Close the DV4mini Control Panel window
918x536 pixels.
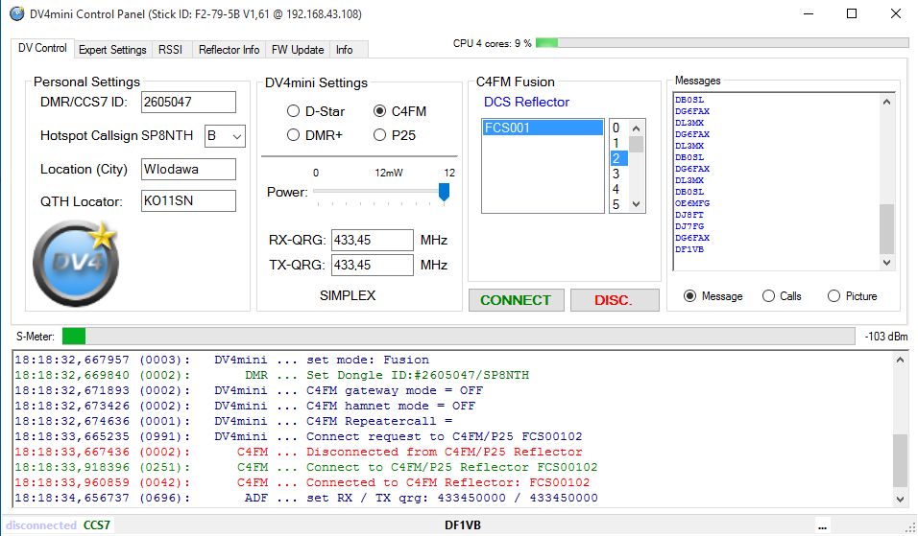[x=896, y=13]
